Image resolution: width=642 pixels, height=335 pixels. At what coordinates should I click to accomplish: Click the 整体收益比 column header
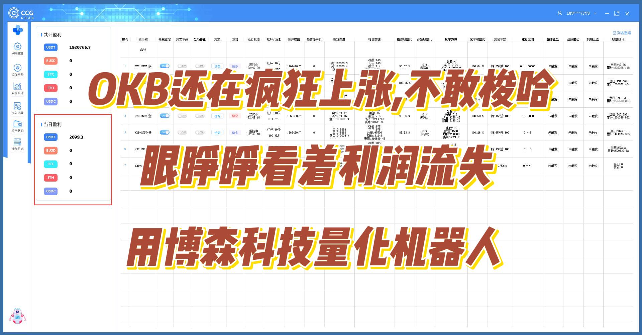[x=405, y=39]
